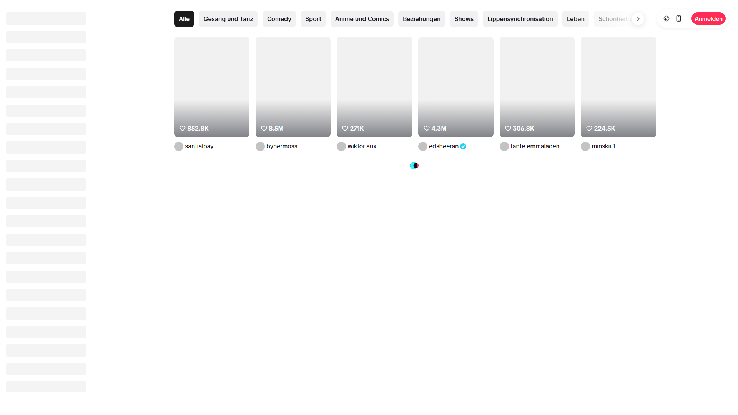
Task: Open the wiktor.aux username link
Action: 362,146
